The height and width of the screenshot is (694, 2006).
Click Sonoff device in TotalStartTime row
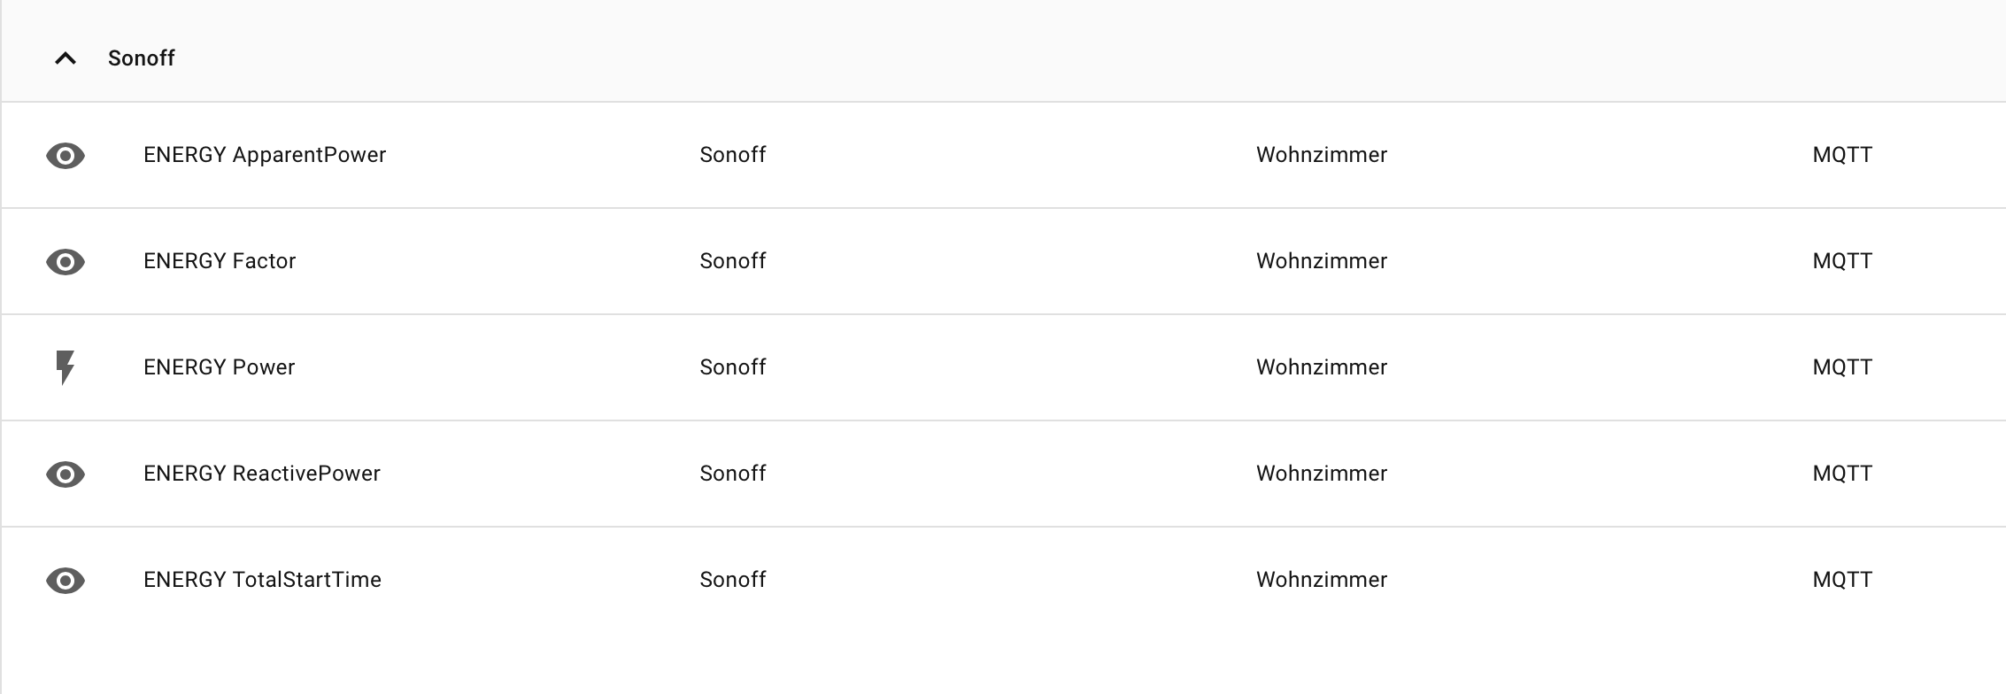click(x=733, y=580)
